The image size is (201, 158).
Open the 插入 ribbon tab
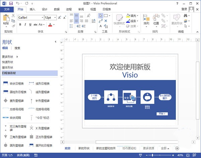pyautogui.click(x=32, y=9)
